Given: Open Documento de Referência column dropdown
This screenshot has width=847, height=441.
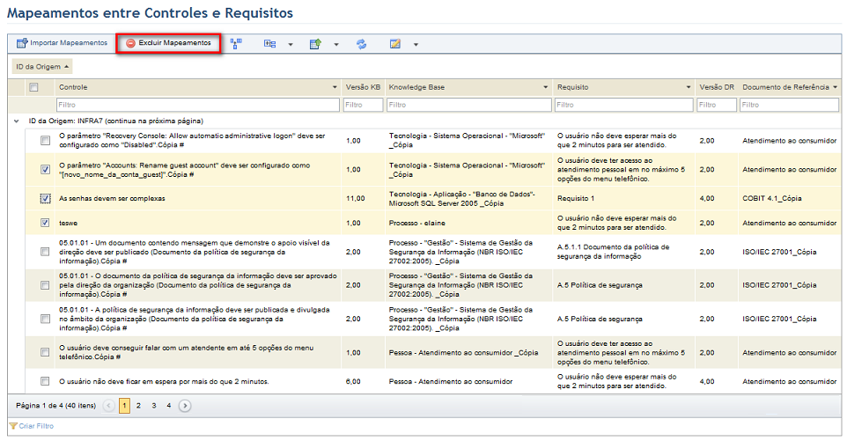Looking at the screenshot, I should 836,87.
